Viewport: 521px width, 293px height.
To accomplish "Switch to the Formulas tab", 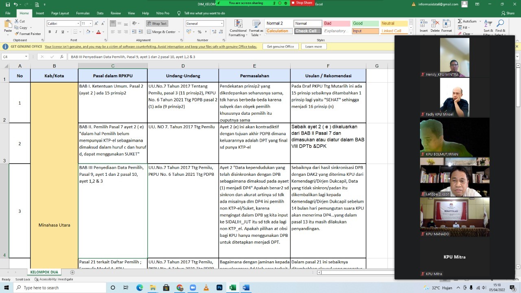I will coord(83,13).
